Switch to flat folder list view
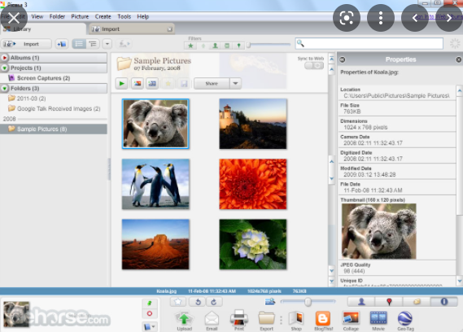 79,44
